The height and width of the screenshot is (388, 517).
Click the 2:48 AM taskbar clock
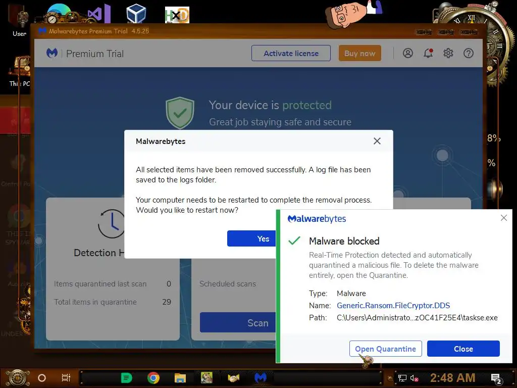pyautogui.click(x=452, y=378)
